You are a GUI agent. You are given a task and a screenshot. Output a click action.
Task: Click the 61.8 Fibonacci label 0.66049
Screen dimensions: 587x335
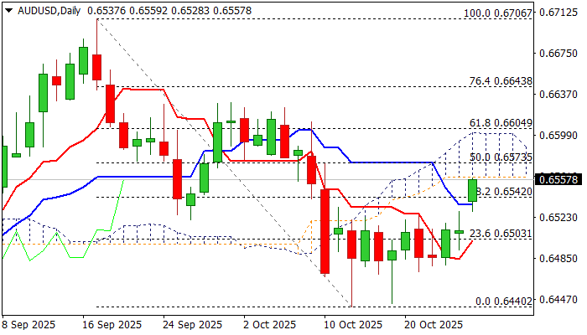501,122
